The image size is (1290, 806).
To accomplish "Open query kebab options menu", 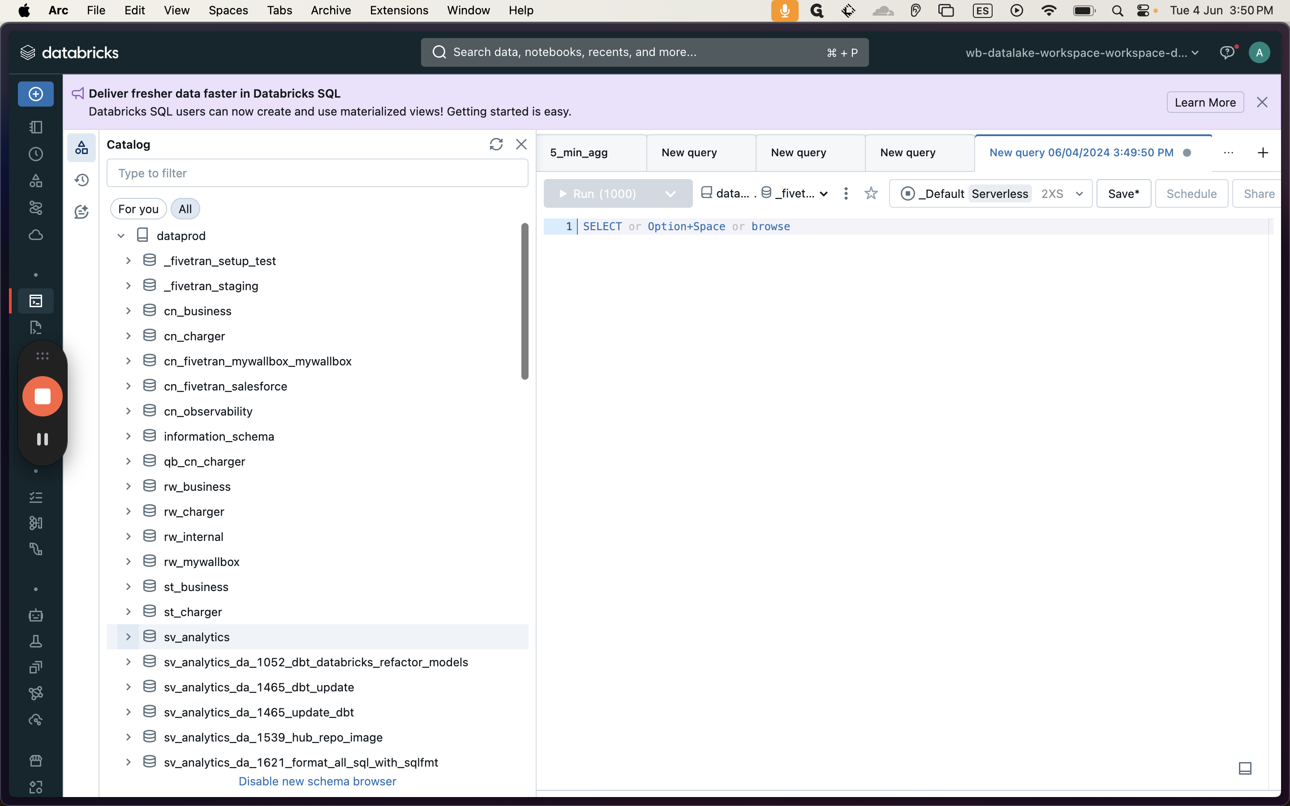I will tap(846, 193).
